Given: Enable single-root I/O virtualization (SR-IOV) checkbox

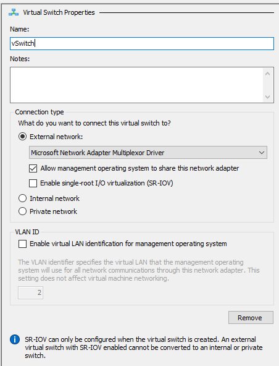Looking at the screenshot, I should (x=33, y=183).
